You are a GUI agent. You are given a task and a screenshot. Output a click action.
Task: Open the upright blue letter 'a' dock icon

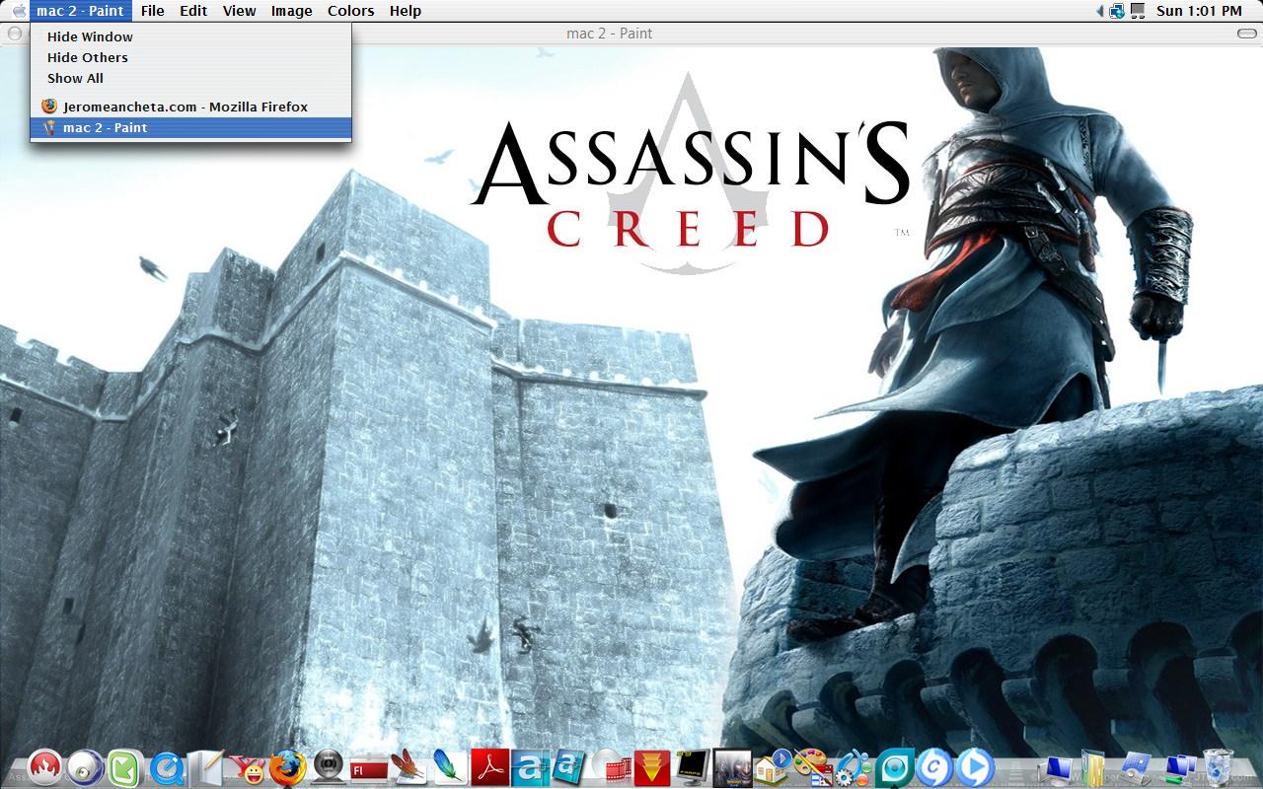pyautogui.click(x=529, y=767)
